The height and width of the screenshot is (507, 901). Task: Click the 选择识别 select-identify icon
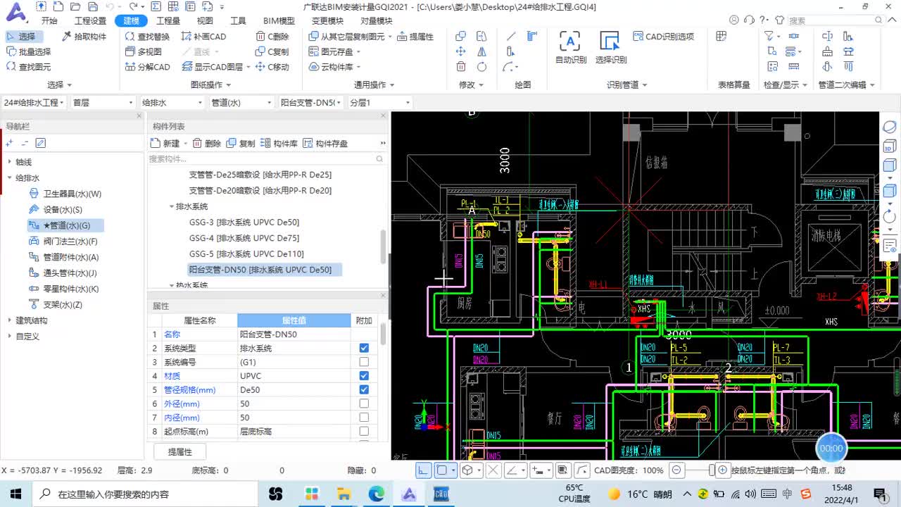coord(610,41)
